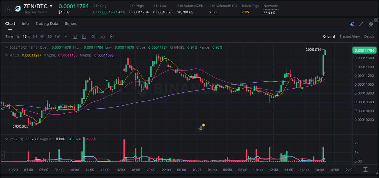Switch chart to Trading View mode

pyautogui.click(x=350, y=36)
